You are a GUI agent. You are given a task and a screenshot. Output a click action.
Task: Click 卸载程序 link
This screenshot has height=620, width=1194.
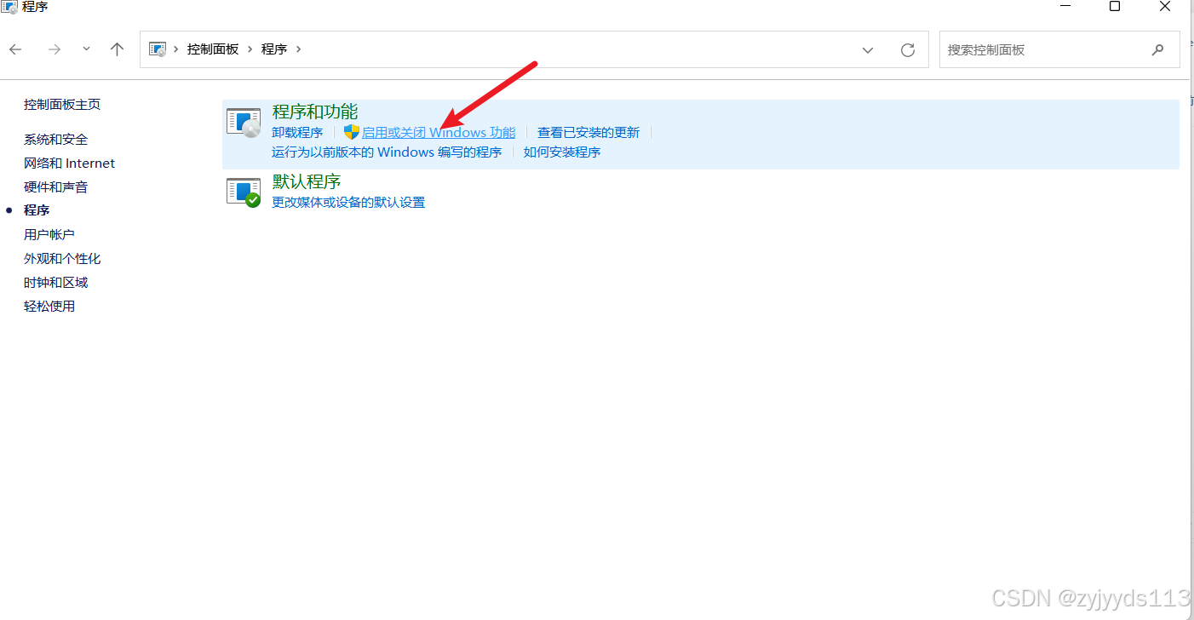click(297, 132)
